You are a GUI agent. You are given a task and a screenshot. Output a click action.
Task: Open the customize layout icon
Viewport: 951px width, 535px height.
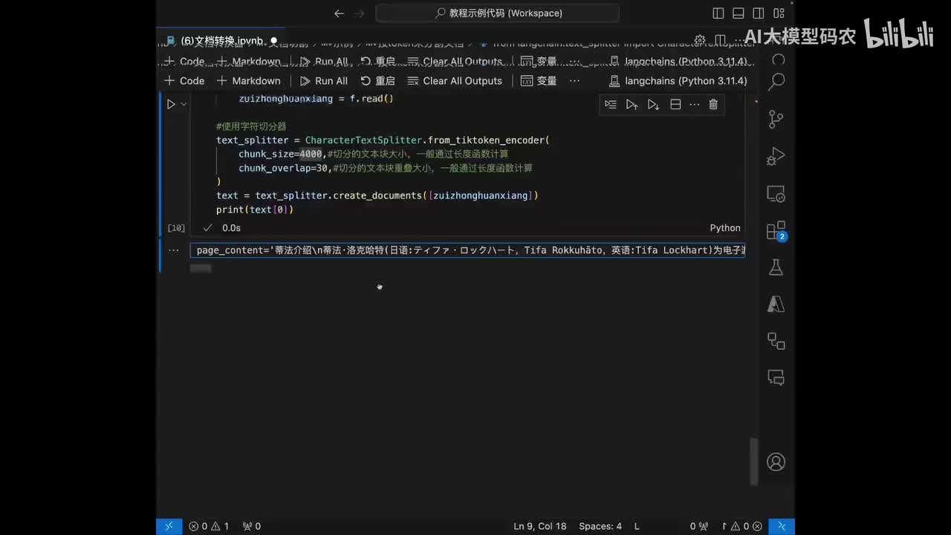click(779, 13)
